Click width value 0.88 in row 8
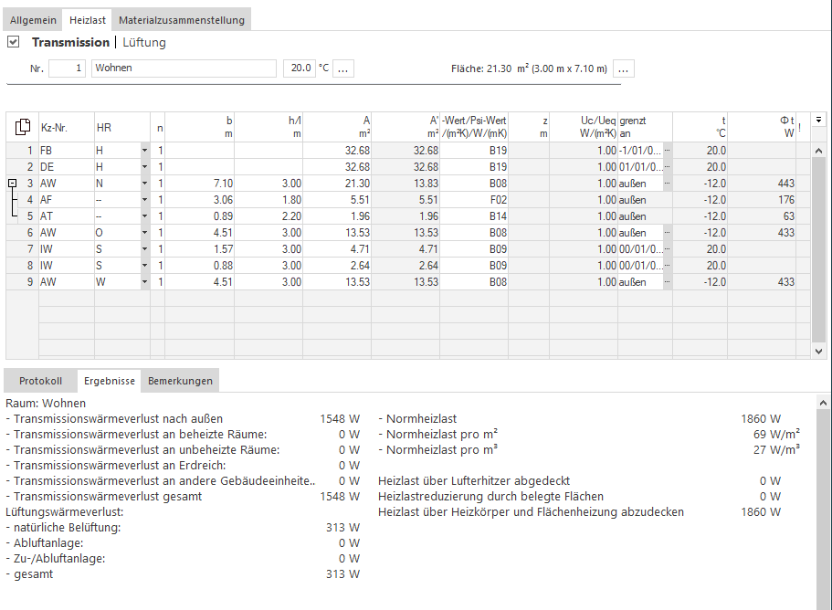The height and width of the screenshot is (610, 832). (x=199, y=266)
